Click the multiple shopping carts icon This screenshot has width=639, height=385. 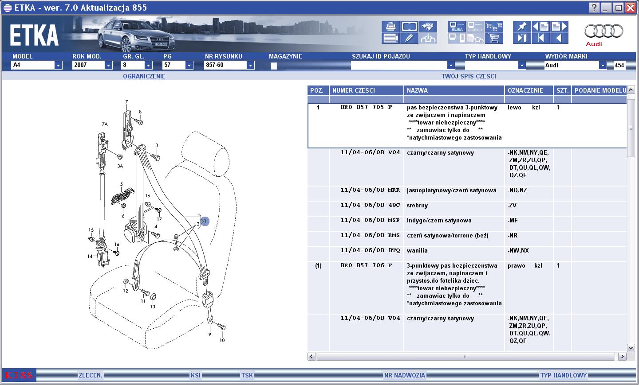(x=494, y=27)
